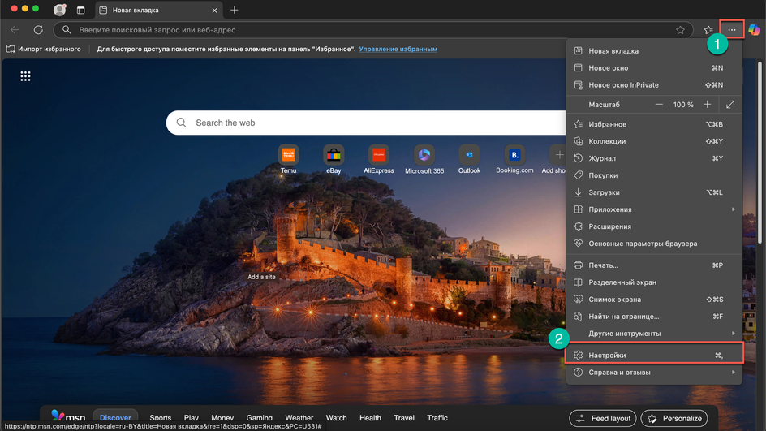Add a new tab with plus button

coord(234,10)
